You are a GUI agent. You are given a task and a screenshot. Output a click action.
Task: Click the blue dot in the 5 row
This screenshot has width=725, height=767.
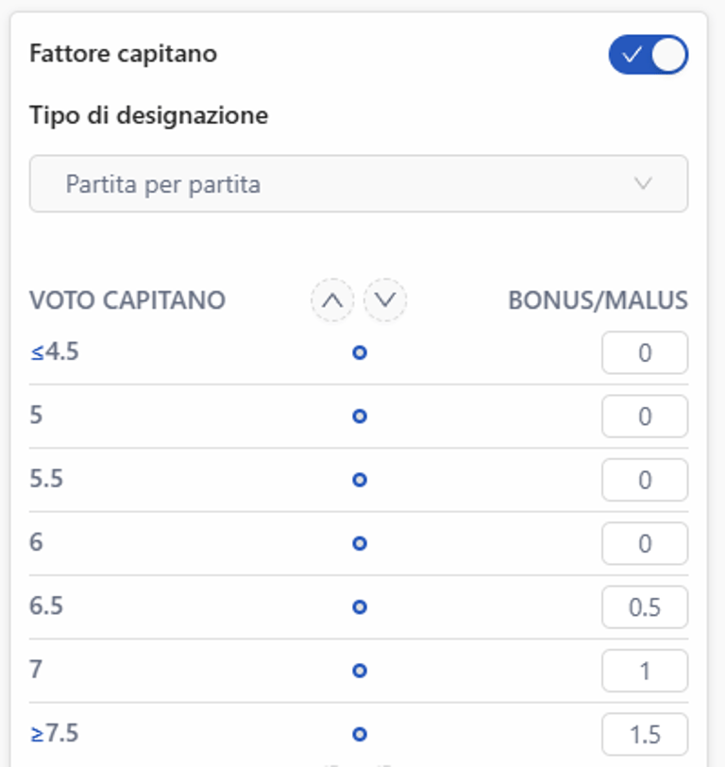pos(359,417)
